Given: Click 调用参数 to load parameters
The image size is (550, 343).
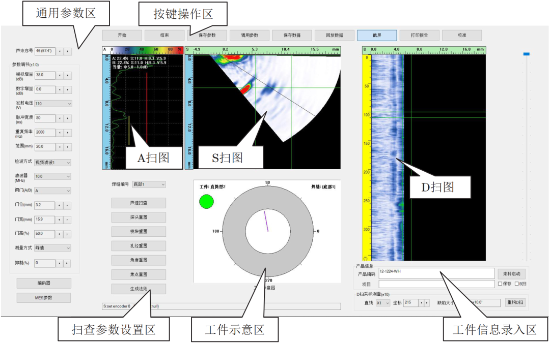Looking at the screenshot, I should tap(250, 36).
